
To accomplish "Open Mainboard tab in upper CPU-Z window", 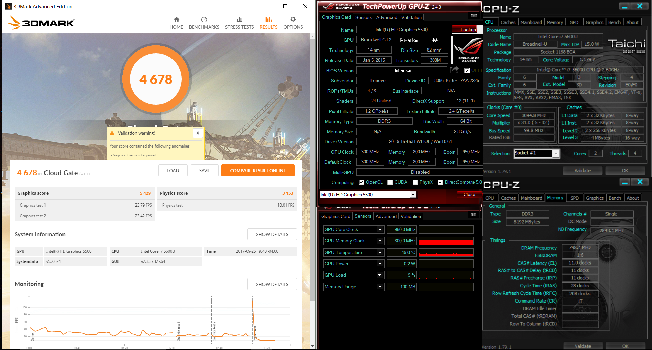I will point(531,22).
